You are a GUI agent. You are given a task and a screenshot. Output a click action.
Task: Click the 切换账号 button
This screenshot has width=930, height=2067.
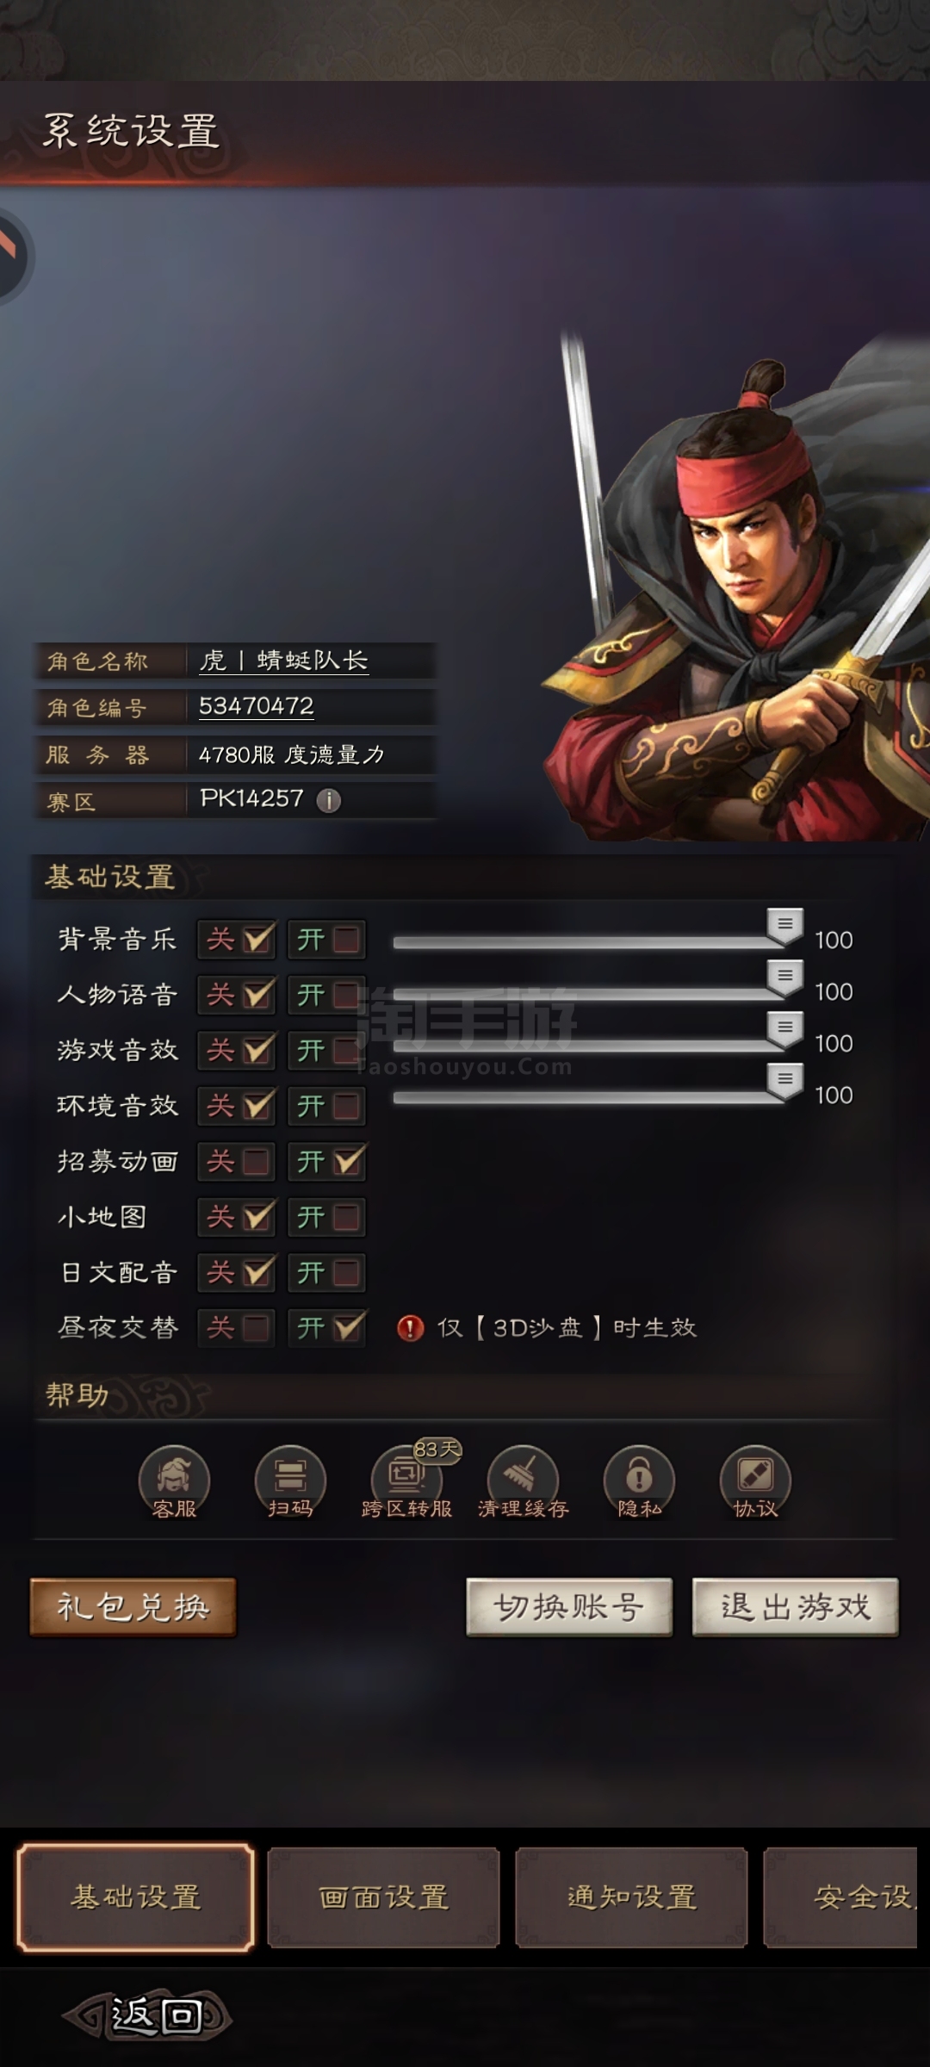(x=569, y=1607)
